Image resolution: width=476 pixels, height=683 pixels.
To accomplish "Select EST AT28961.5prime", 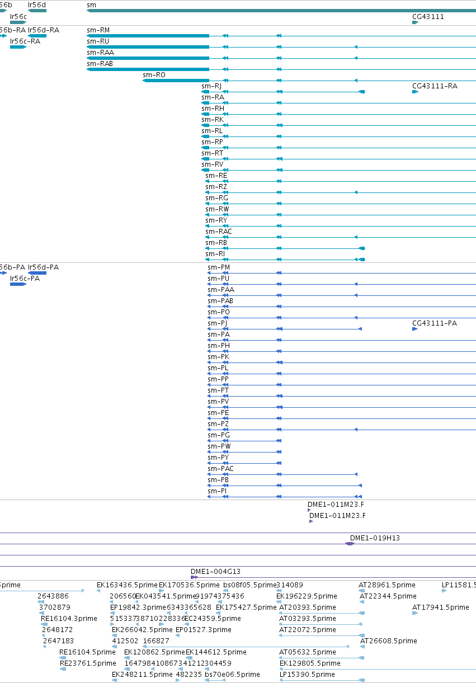I will (387, 585).
